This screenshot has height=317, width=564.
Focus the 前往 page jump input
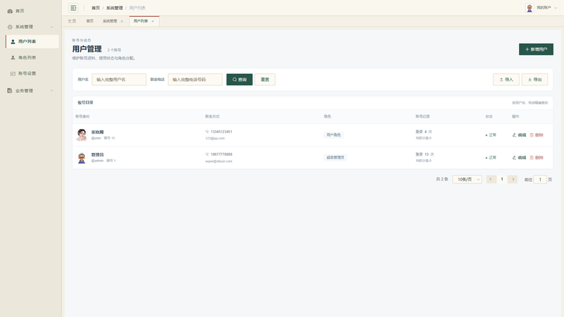coord(540,180)
